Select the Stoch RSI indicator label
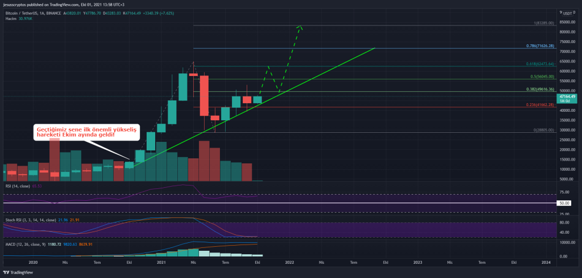Screen dimensions: 582x278 (x=28, y=220)
